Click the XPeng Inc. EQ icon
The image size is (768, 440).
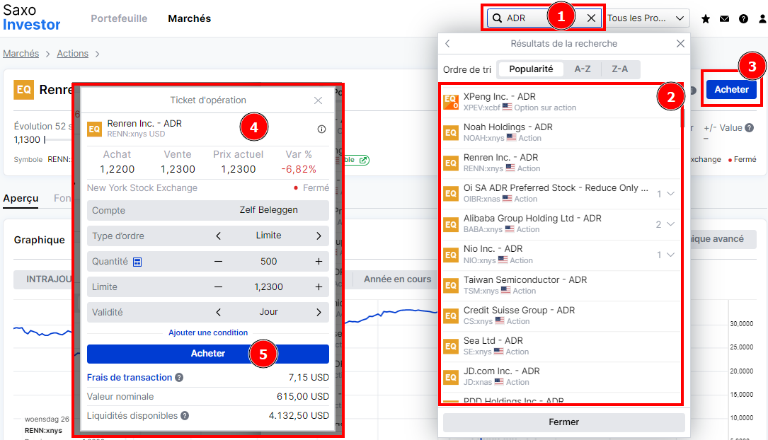click(x=451, y=102)
